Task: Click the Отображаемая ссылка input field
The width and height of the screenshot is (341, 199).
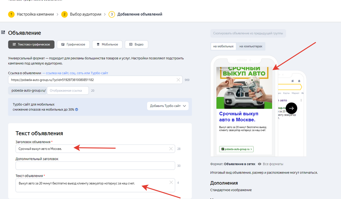Action: [68, 91]
